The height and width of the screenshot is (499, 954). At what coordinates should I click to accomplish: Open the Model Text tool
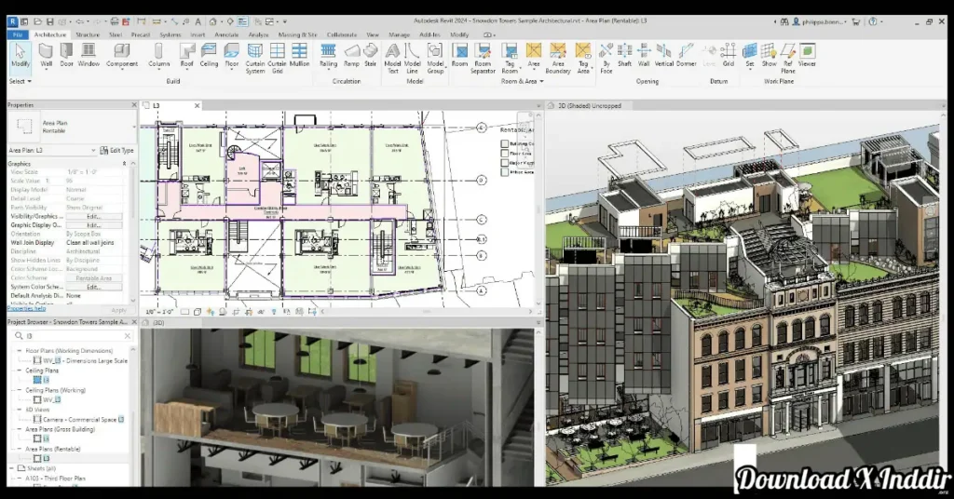pos(392,59)
